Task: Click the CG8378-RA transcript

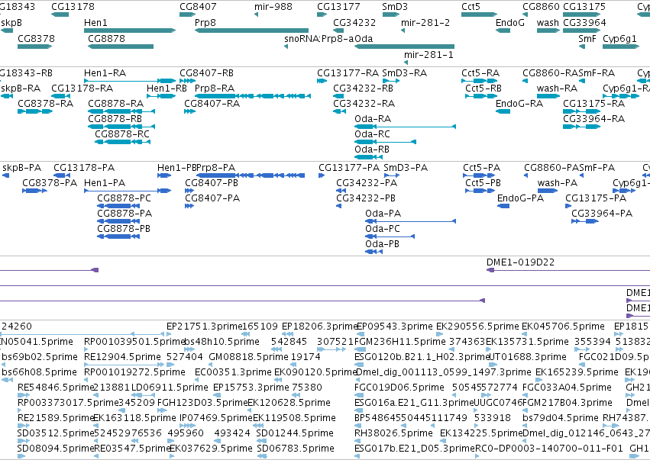Action: tap(35, 111)
